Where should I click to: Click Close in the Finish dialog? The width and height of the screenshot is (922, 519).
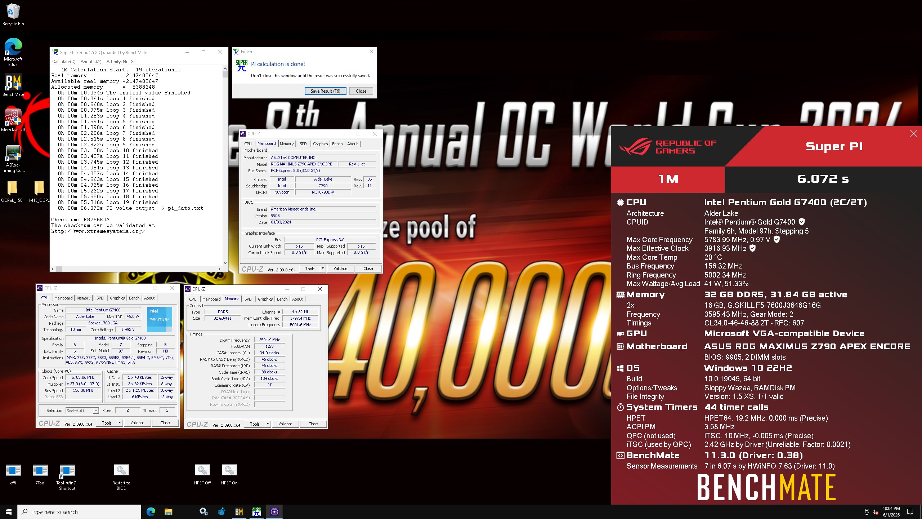pyautogui.click(x=361, y=91)
